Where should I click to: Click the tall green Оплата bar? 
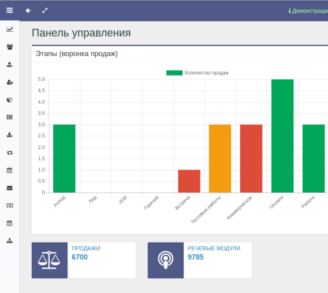pos(282,136)
